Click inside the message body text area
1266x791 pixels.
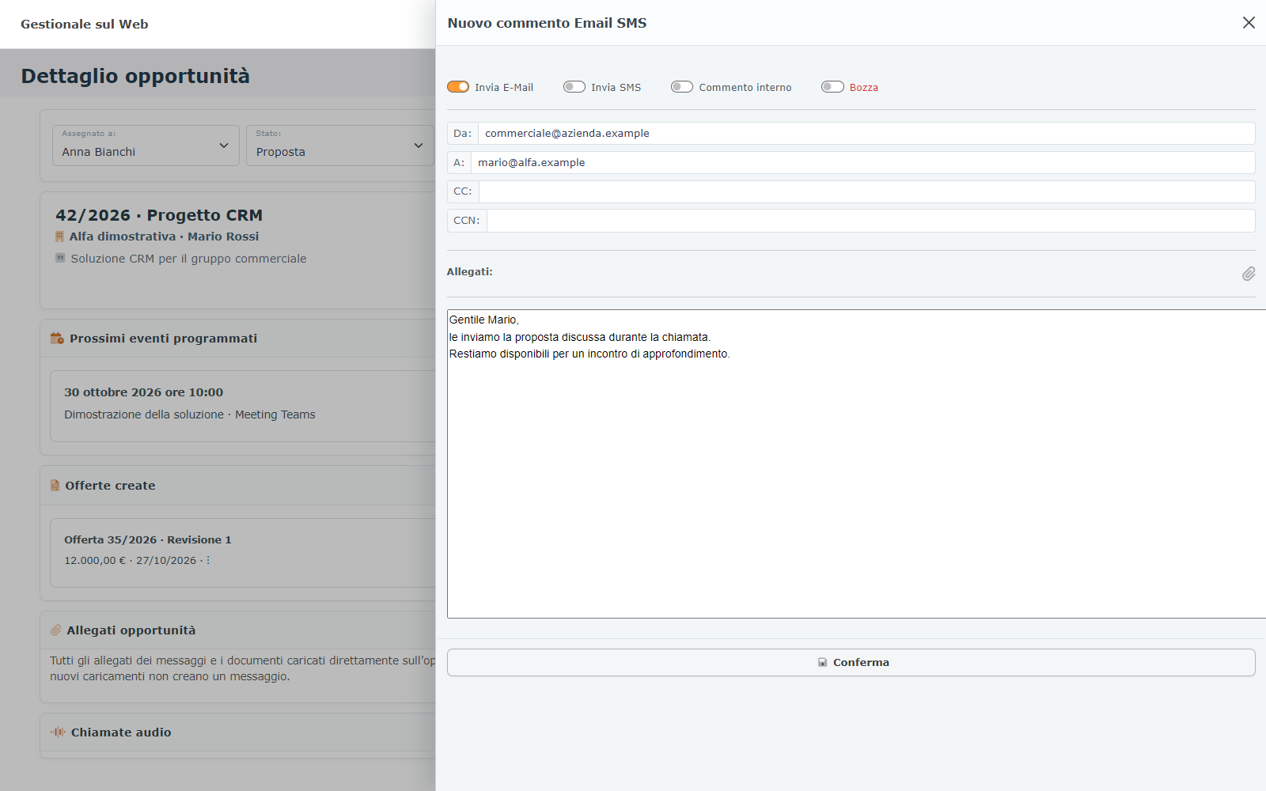click(x=856, y=464)
